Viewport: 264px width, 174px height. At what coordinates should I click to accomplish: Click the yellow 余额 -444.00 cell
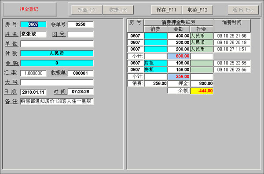click(x=202, y=91)
